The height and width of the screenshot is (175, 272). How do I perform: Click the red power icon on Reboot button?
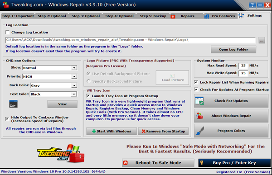[126, 163]
